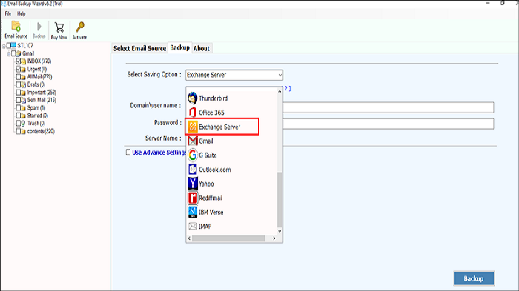Screen dimensions: 519x291
Task: Click the STL107 computer icon
Action: [13, 45]
